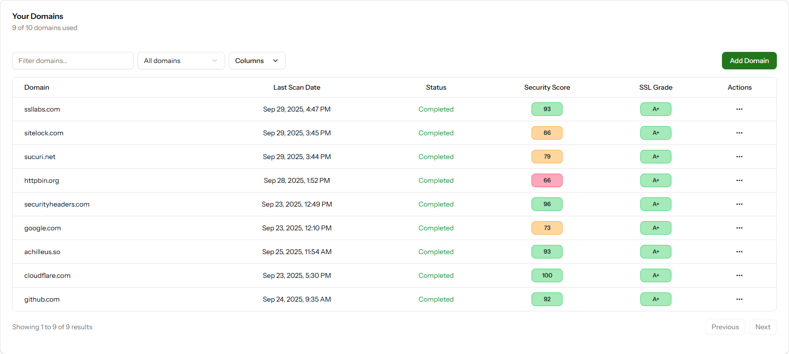Open actions menu for securityheaders.com

(739, 204)
